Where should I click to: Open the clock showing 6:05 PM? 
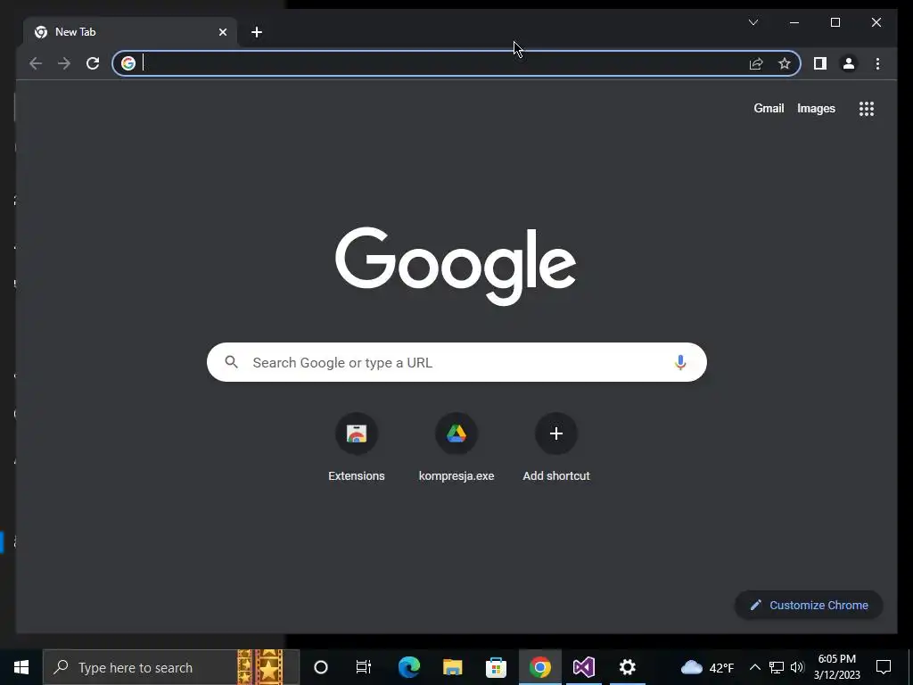pyautogui.click(x=836, y=667)
